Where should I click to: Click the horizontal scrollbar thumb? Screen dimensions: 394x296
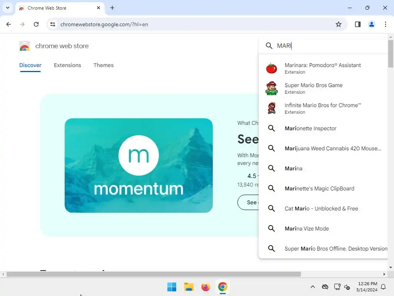pyautogui.click(x=154, y=274)
